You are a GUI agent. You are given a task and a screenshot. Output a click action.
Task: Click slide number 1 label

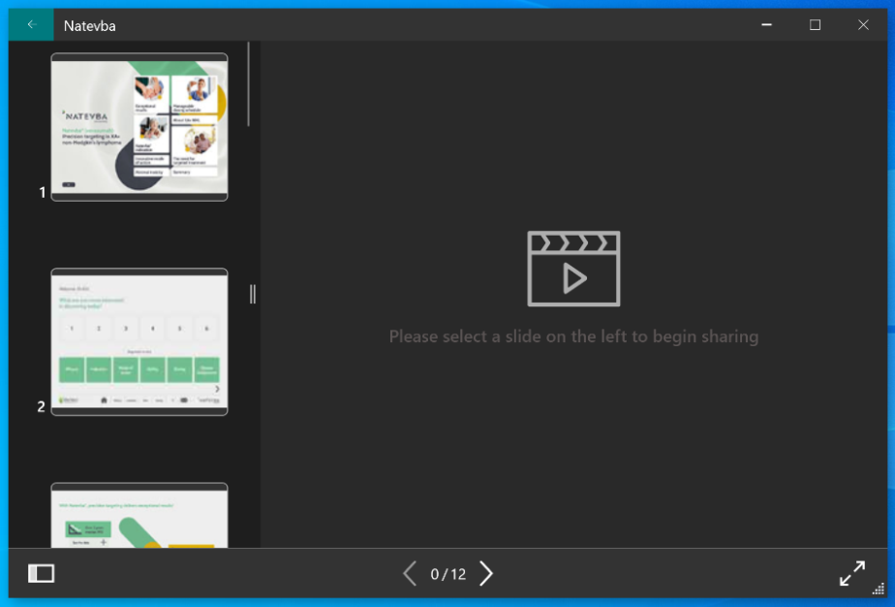(42, 192)
